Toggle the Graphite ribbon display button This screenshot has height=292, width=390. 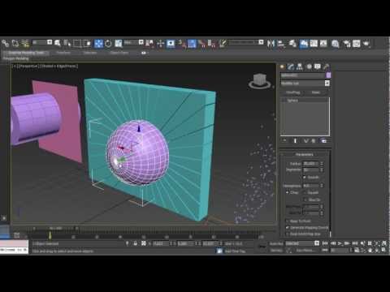pos(304,43)
